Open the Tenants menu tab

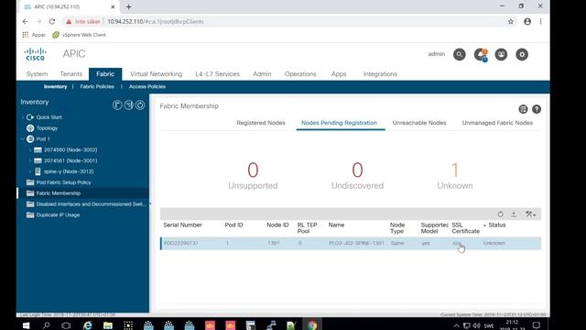click(71, 74)
